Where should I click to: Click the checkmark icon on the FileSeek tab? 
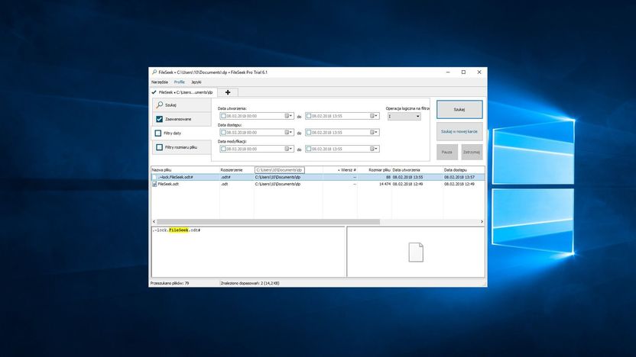[154, 92]
